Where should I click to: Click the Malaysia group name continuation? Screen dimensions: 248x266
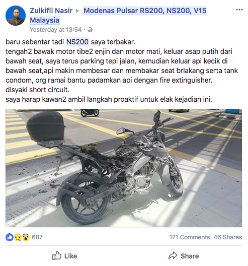tap(45, 20)
